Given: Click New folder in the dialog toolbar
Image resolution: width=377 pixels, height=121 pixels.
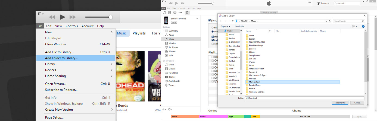Looking at the screenshot, I should tap(239, 26).
